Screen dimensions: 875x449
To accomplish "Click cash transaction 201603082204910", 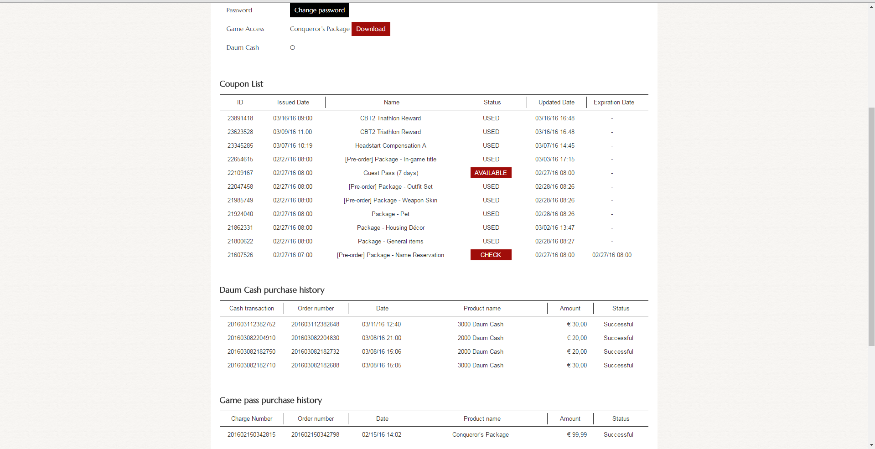I will pos(251,338).
